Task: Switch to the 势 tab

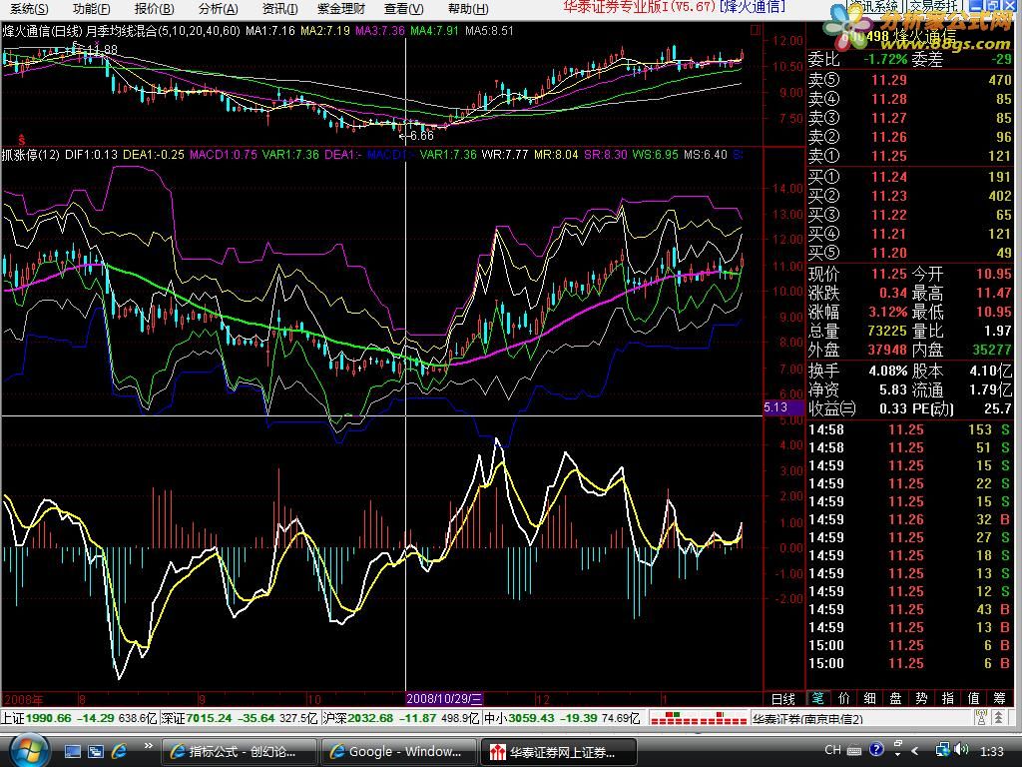Action: pyautogui.click(x=921, y=698)
